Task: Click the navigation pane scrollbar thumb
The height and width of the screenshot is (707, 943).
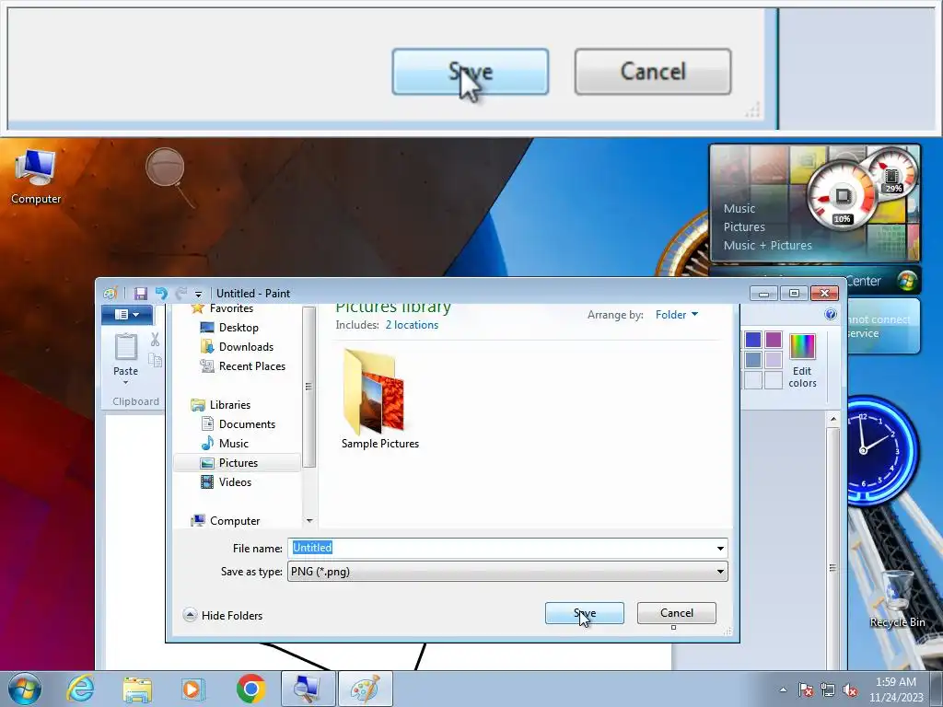Action: tap(309, 387)
